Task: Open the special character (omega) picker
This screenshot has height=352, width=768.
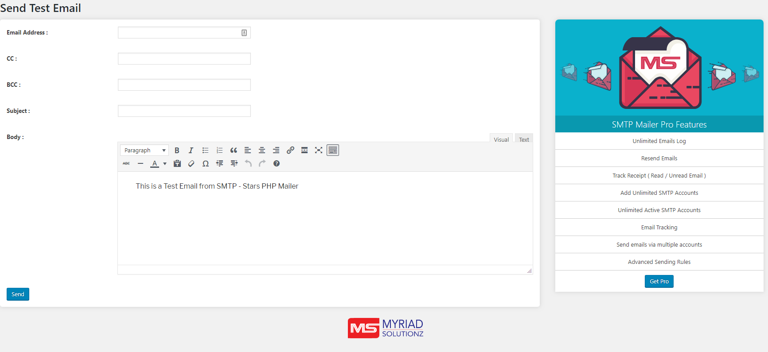Action: [x=206, y=164]
